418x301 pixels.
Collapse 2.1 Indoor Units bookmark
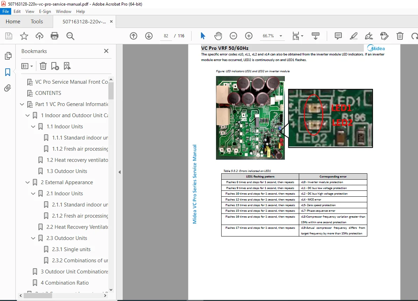click(x=33, y=194)
